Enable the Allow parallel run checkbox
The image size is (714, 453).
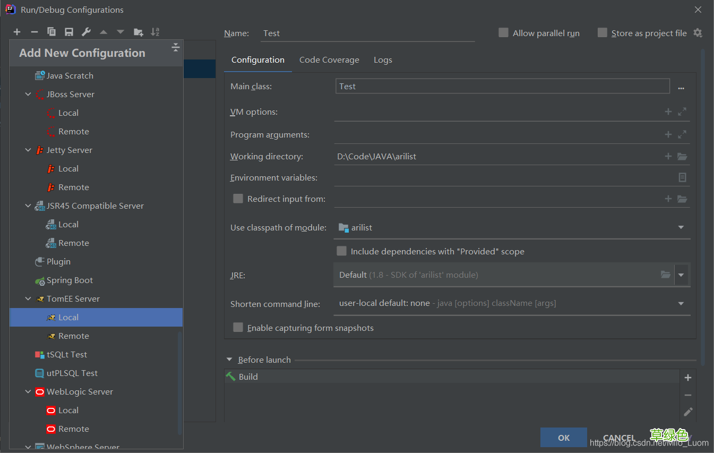coord(503,33)
